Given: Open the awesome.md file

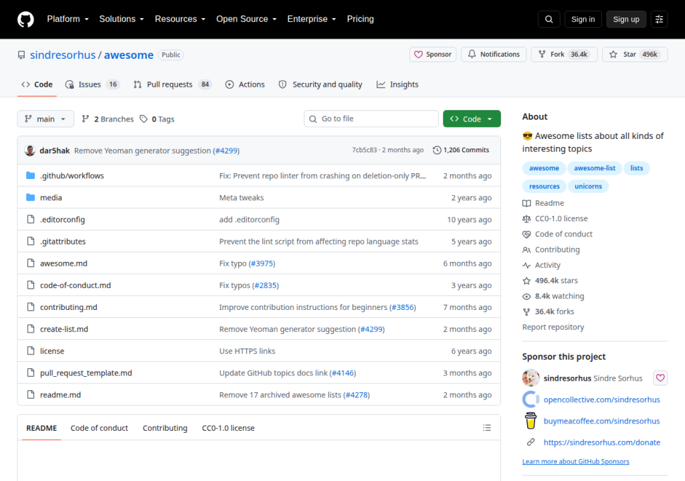Looking at the screenshot, I should coord(64,263).
